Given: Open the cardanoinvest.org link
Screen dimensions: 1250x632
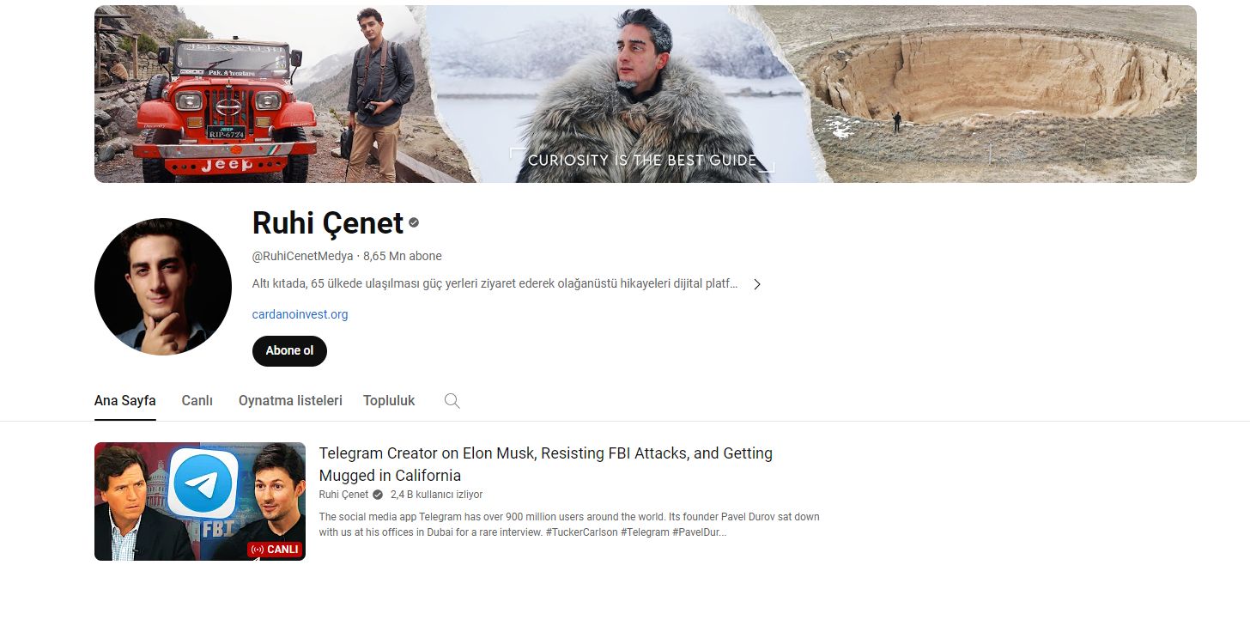Looking at the screenshot, I should (299, 314).
